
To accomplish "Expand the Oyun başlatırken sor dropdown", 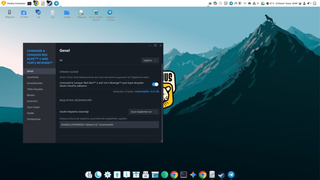I will pos(144,112).
